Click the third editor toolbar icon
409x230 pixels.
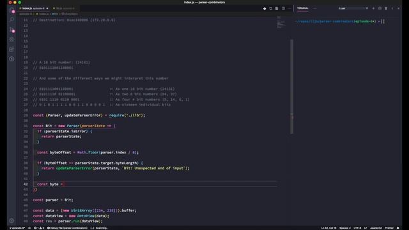[277, 8]
